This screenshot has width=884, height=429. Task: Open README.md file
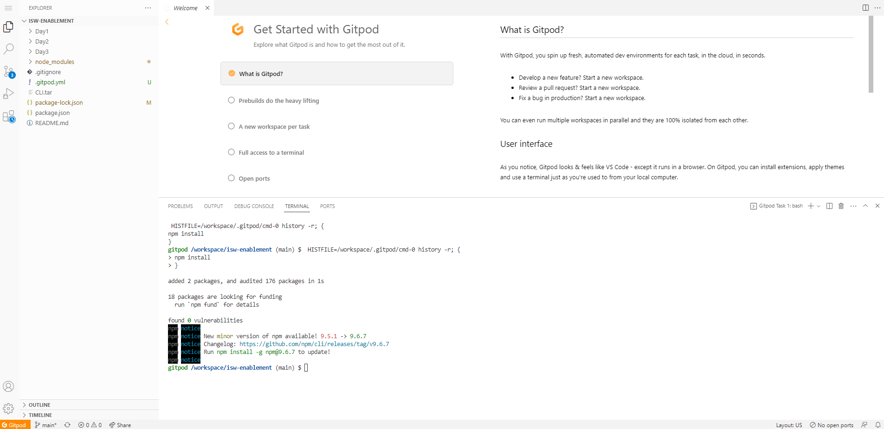pyautogui.click(x=89, y=123)
